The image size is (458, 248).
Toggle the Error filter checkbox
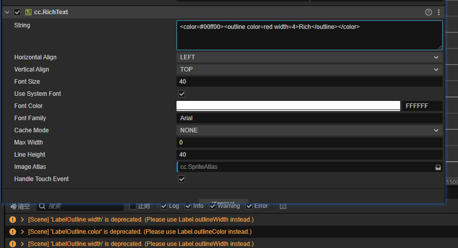pyautogui.click(x=249, y=206)
